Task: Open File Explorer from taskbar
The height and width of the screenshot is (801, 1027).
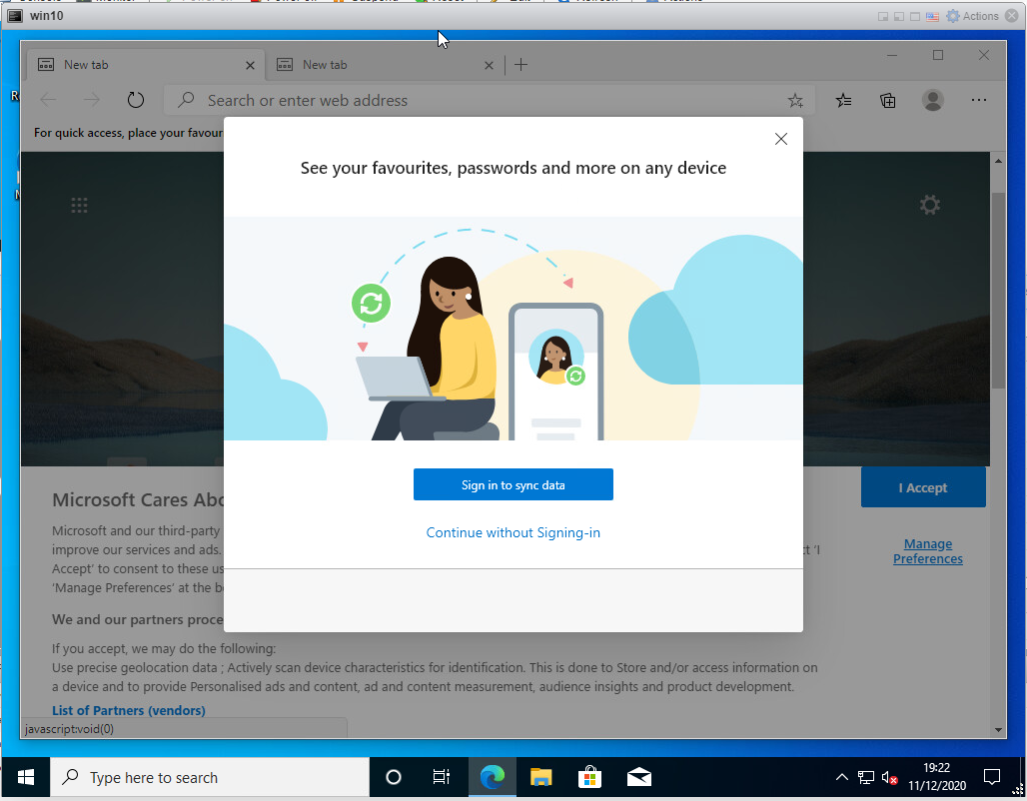Action: (541, 777)
